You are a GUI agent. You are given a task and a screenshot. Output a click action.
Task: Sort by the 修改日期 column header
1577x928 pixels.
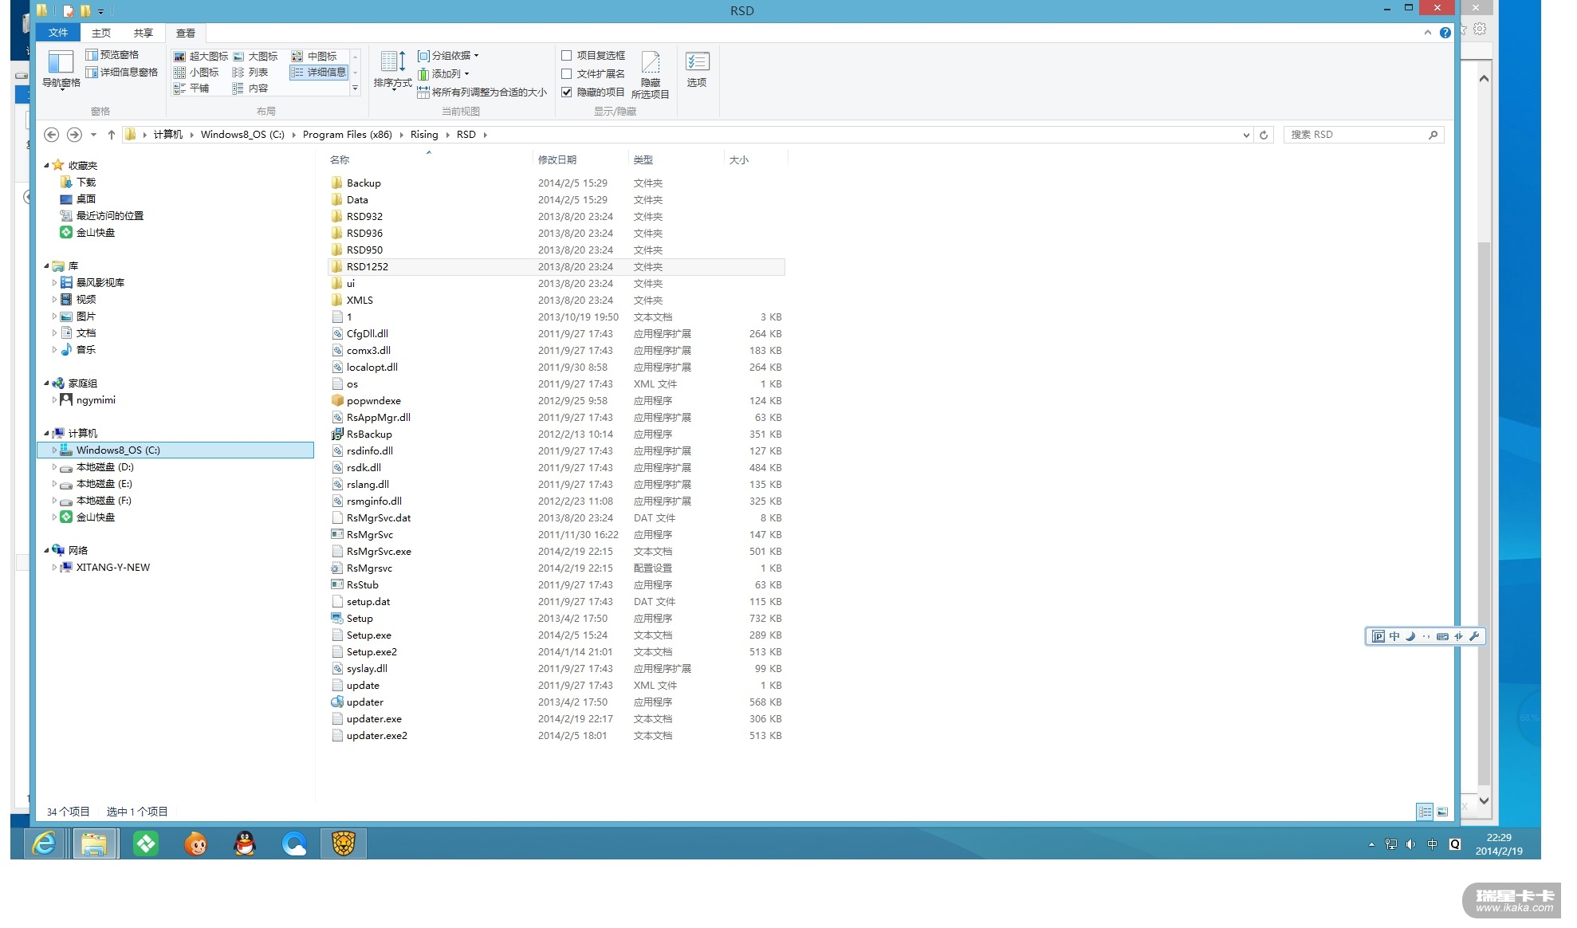coord(557,160)
